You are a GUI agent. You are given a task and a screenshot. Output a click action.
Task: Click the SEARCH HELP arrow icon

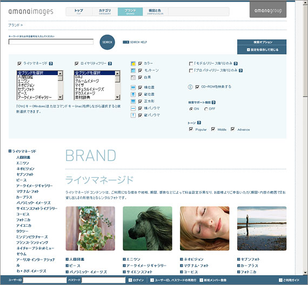tap(126, 42)
